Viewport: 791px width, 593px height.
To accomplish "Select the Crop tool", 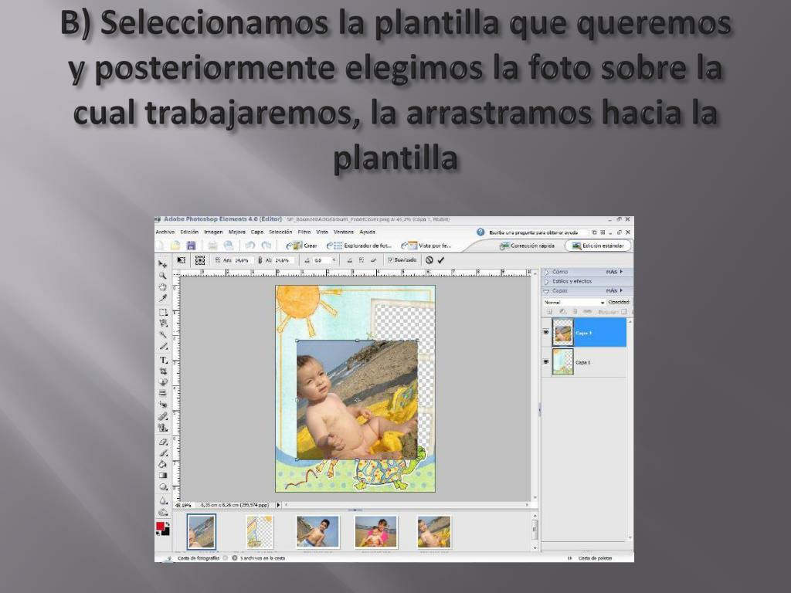I will [x=162, y=371].
